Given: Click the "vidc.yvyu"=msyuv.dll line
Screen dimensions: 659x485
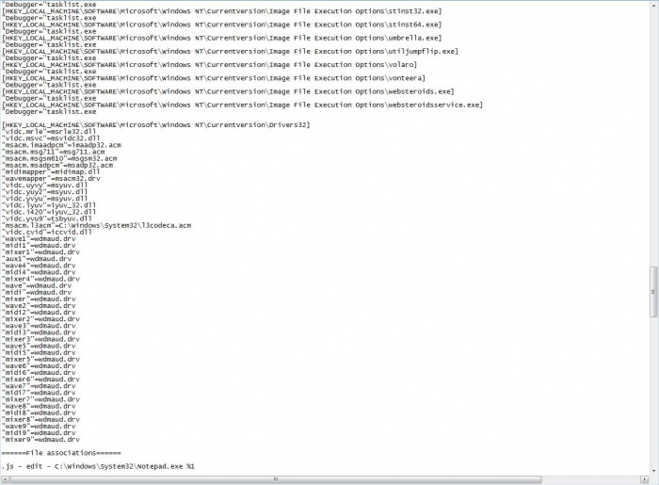Looking at the screenshot, I should tap(45, 199).
